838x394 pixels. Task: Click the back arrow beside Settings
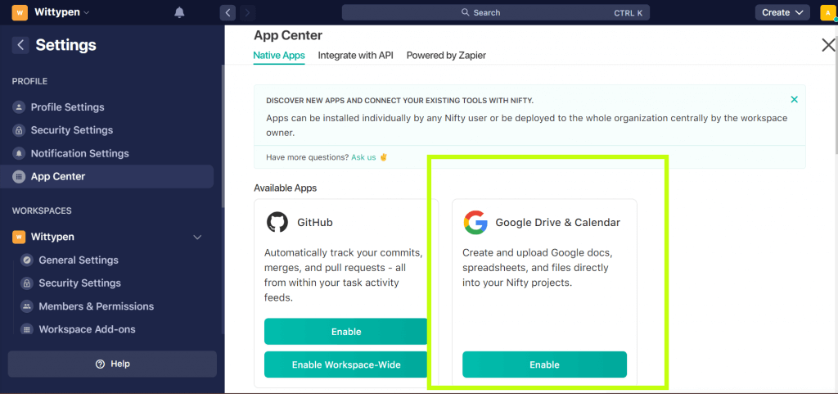pos(20,45)
